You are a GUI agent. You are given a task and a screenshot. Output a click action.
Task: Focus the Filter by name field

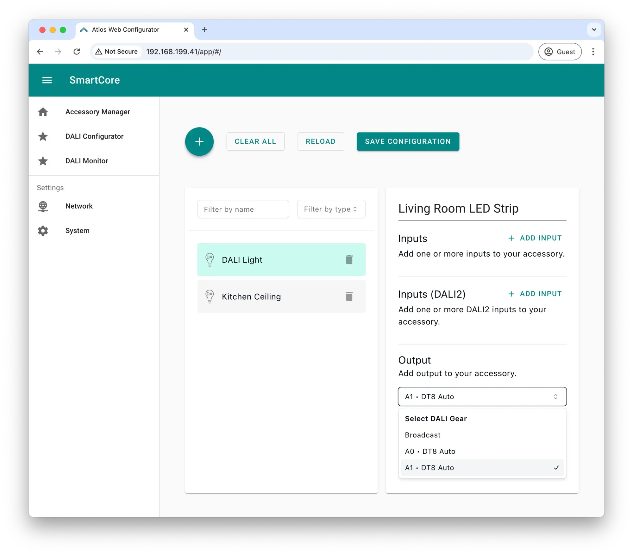[243, 209]
